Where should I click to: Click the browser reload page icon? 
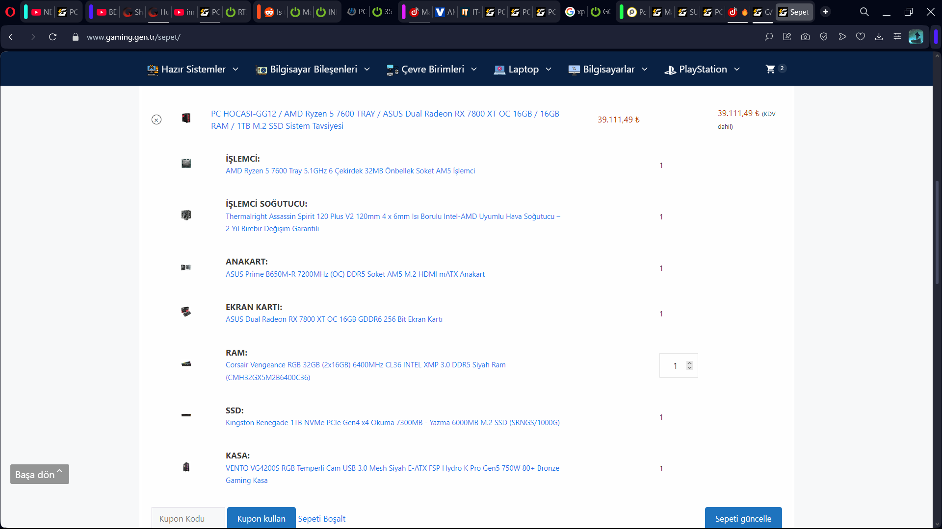[x=53, y=37]
